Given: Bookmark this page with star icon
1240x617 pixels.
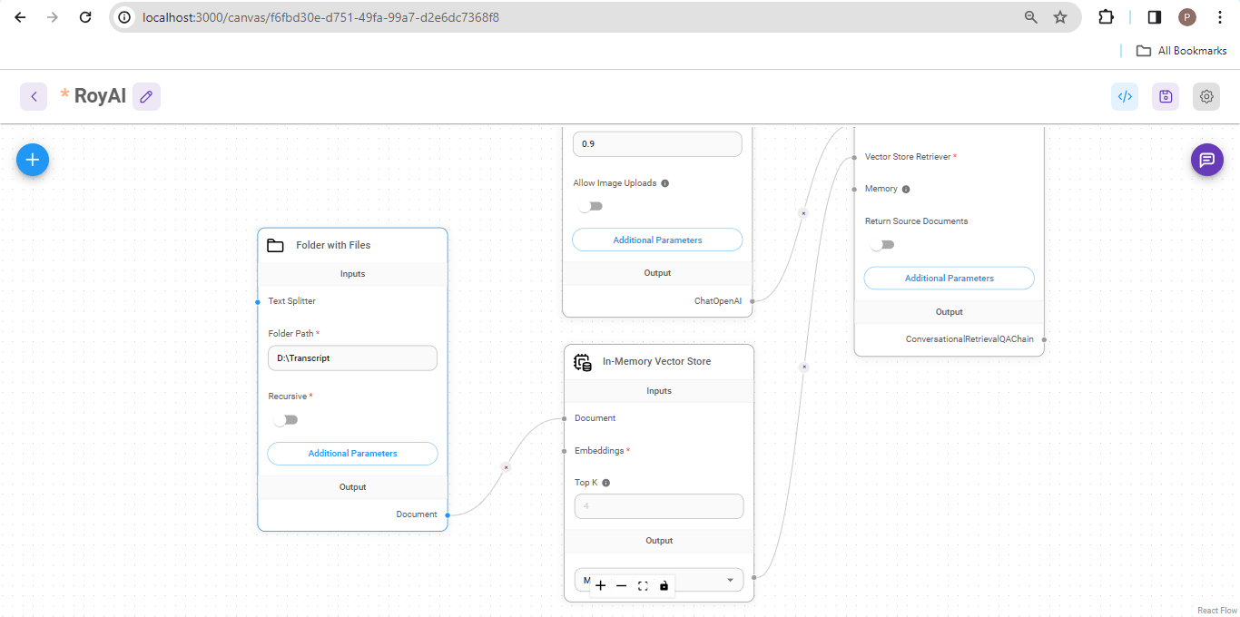Looking at the screenshot, I should click(1060, 17).
